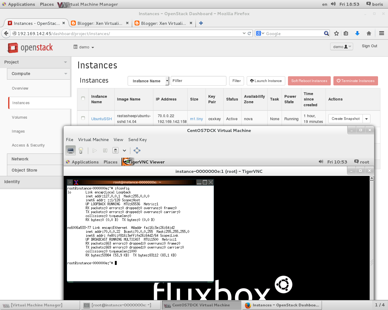Click the Filter button

[236, 81]
